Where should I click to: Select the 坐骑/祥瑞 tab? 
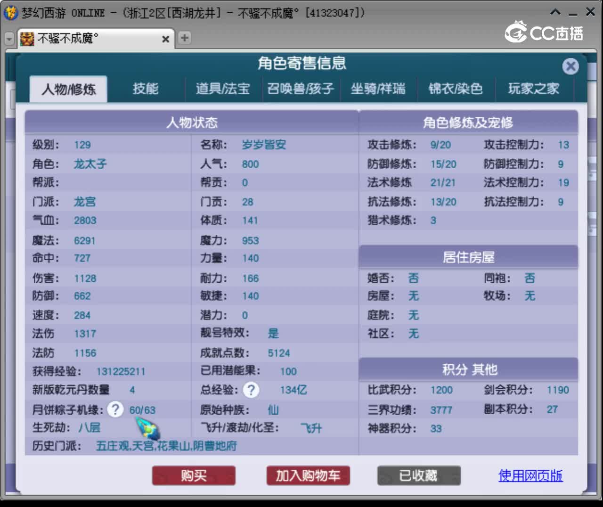378,89
